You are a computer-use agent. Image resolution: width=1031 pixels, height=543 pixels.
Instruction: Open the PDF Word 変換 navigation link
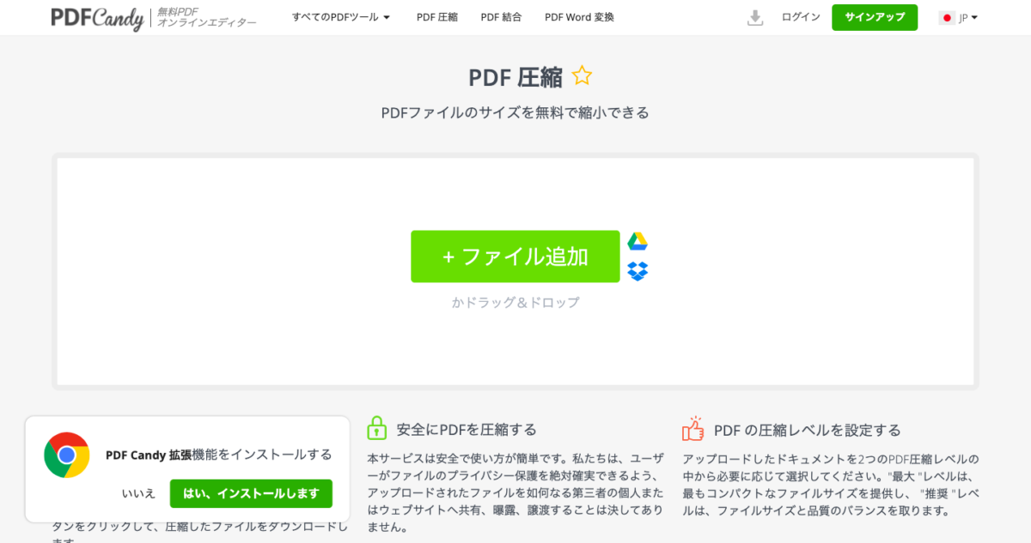coord(579,17)
